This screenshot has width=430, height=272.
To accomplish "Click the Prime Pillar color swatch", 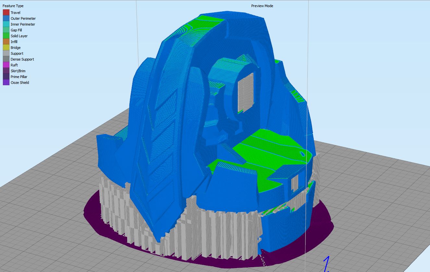I will coord(6,77).
